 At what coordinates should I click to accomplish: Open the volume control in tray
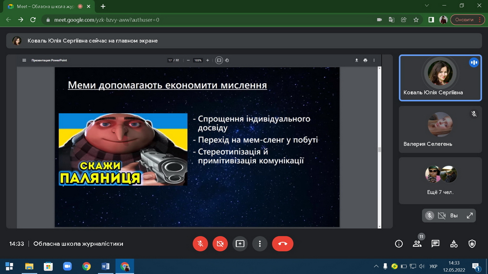pos(422,266)
